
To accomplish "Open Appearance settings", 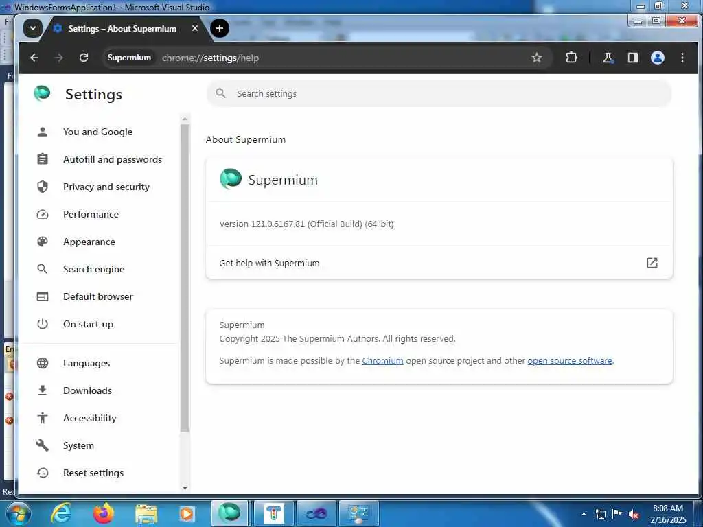I will tap(89, 242).
